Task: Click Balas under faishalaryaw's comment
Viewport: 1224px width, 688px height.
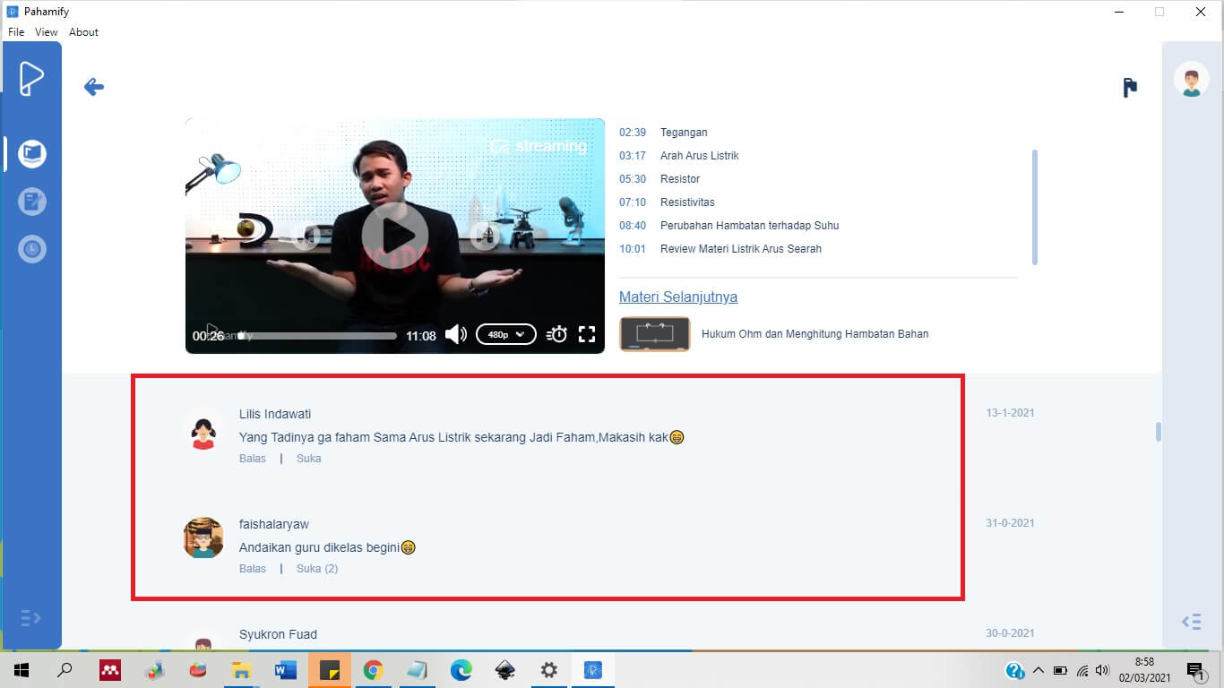Action: coord(253,569)
